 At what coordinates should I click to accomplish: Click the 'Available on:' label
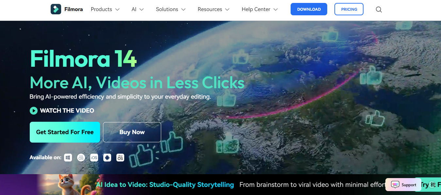45,158
